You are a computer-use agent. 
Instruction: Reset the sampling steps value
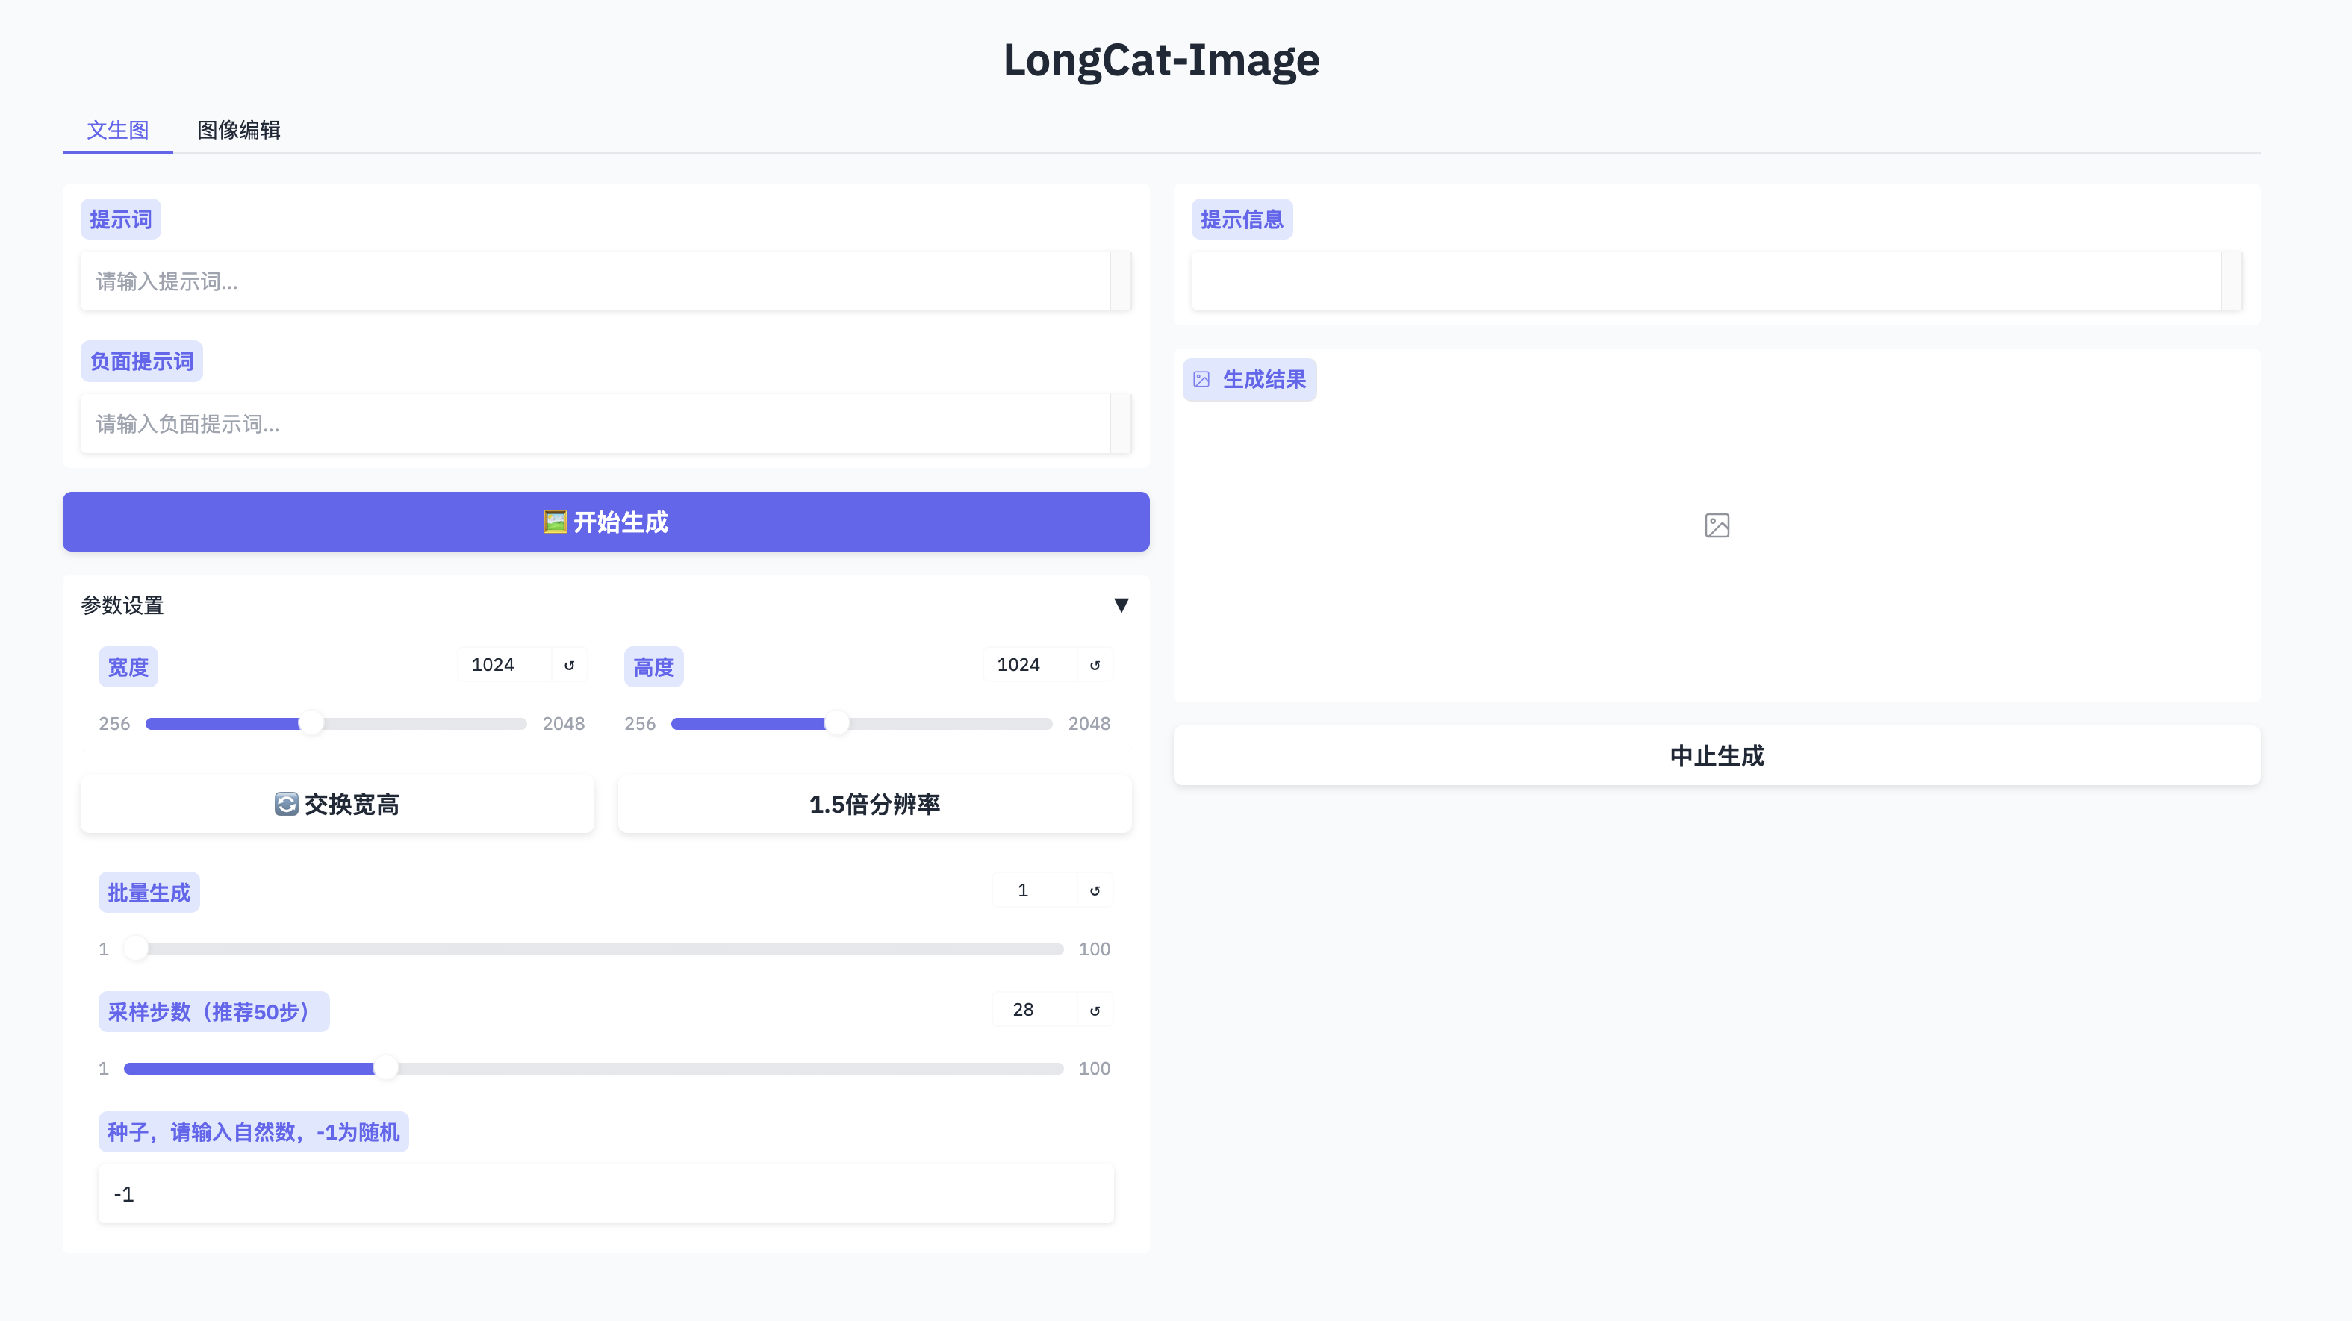[x=1094, y=1010]
